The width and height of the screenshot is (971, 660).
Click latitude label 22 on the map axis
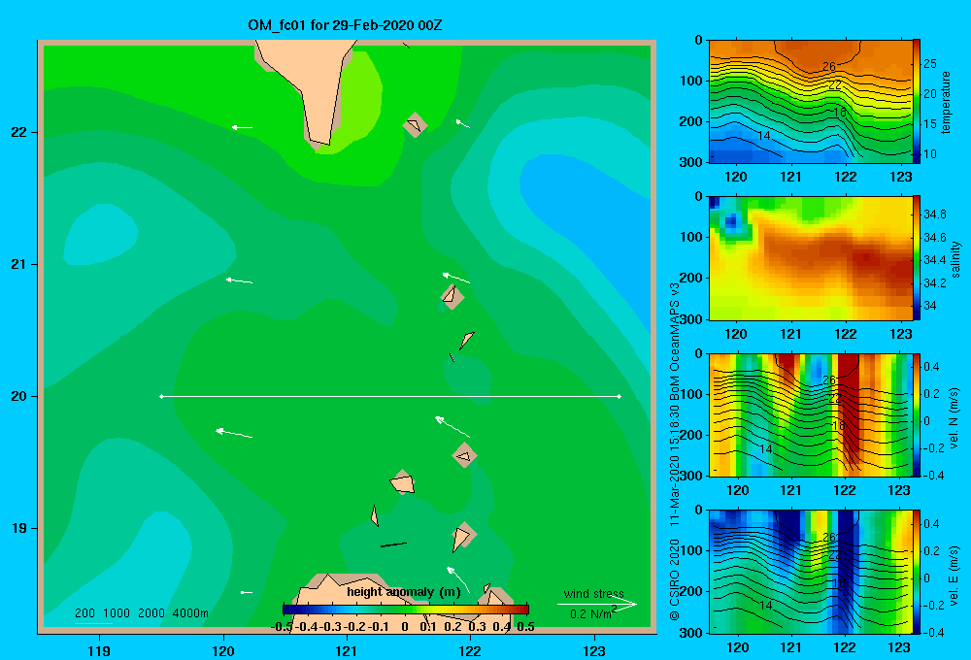[x=19, y=132]
